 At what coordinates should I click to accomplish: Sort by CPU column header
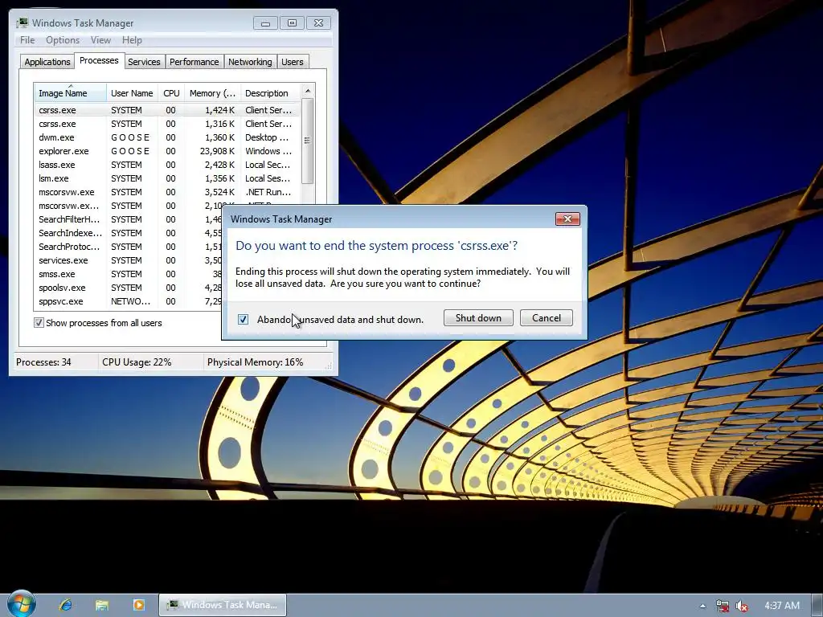pos(171,93)
